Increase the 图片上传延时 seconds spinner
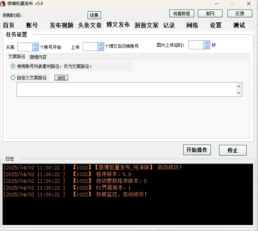Viewport: 258px width, 231px height. (x=207, y=43)
